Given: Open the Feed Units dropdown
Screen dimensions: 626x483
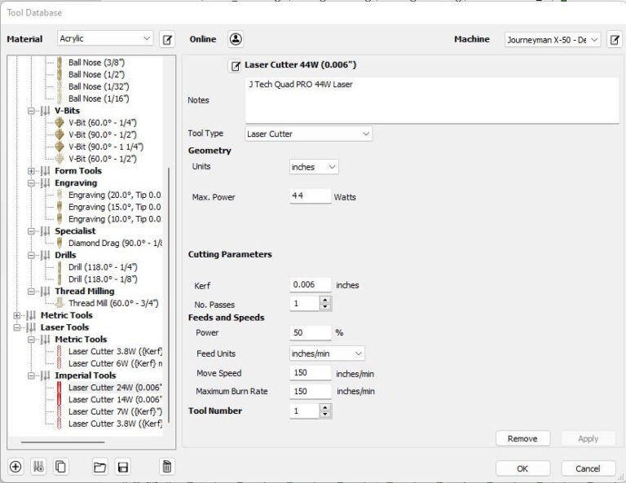Looking at the screenshot, I should [x=328, y=353].
